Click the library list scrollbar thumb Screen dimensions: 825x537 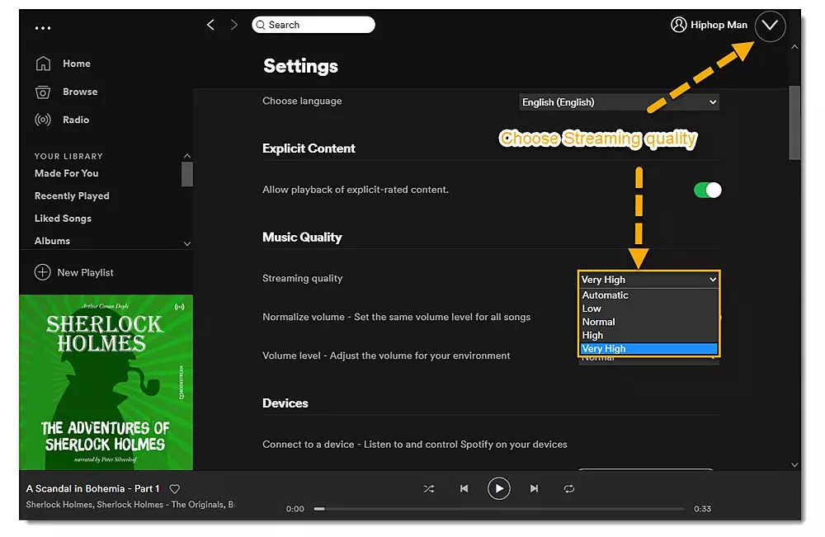187,174
